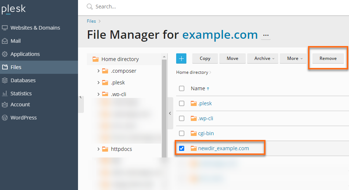
Task: Open the More dropdown
Action: [x=293, y=58]
